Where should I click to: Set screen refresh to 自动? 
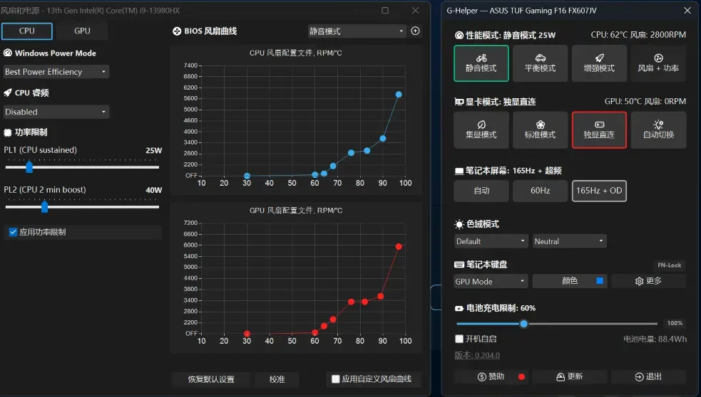481,191
